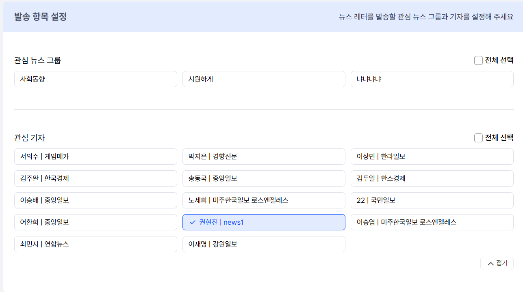Select reporter 박지은 | 경향신문
This screenshot has width=523, height=292.
(x=264, y=157)
